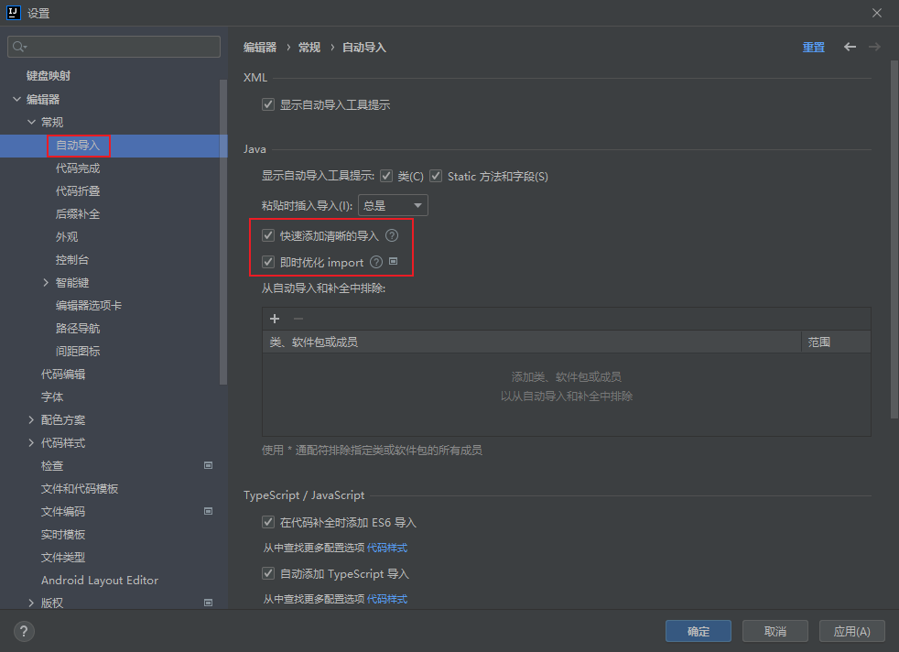Click the help question mark at bottom left
The height and width of the screenshot is (652, 899).
pos(23,631)
